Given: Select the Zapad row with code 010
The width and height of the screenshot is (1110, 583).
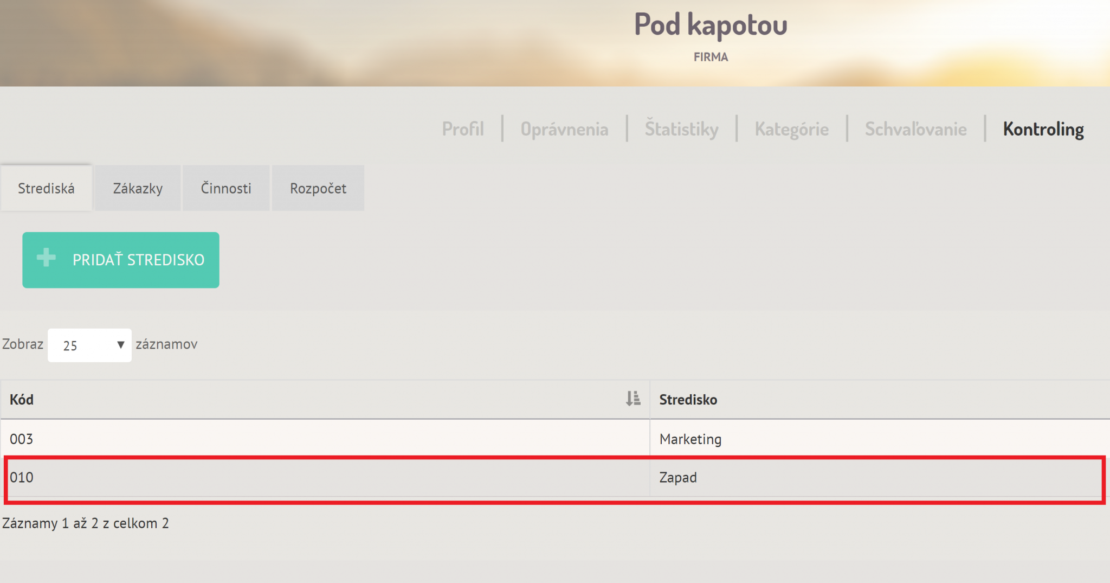Looking at the screenshot, I should (x=555, y=477).
